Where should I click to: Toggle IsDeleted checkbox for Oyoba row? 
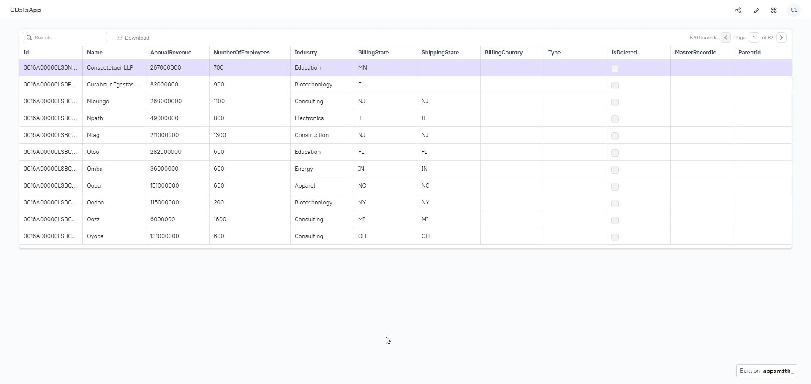(615, 237)
